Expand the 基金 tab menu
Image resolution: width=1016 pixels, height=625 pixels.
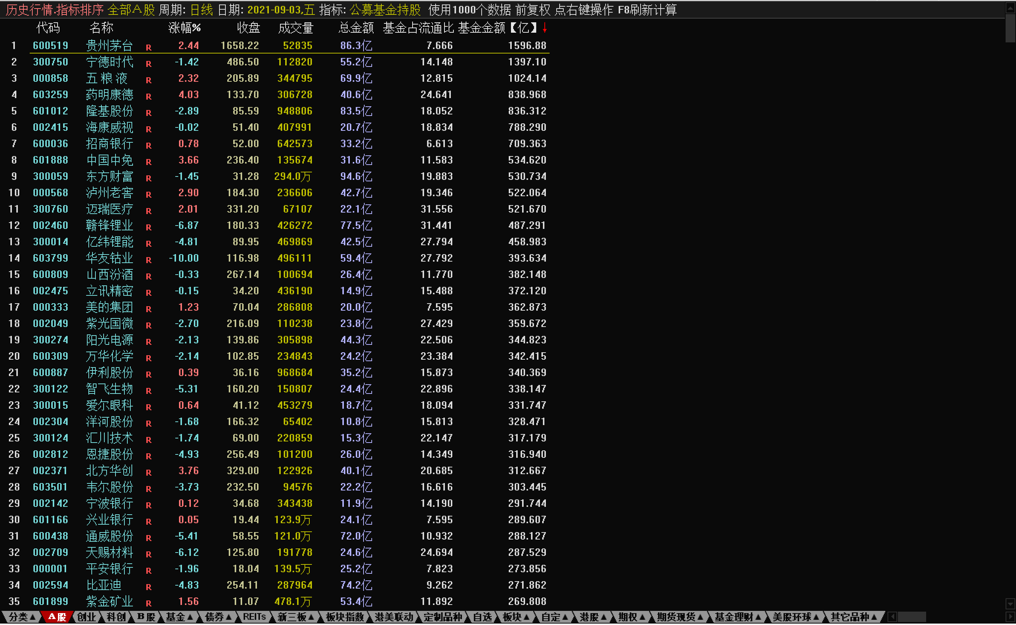[x=180, y=617]
